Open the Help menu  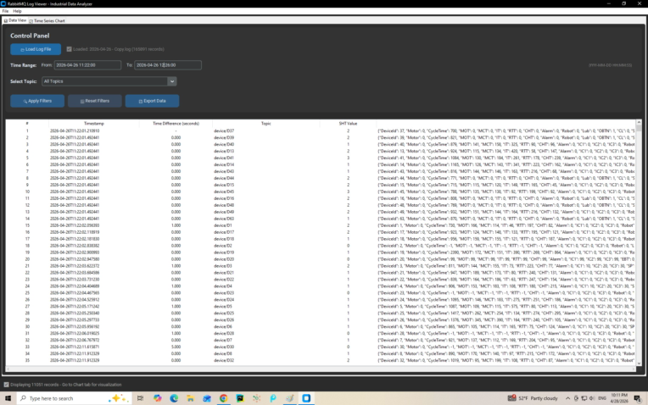coord(17,11)
